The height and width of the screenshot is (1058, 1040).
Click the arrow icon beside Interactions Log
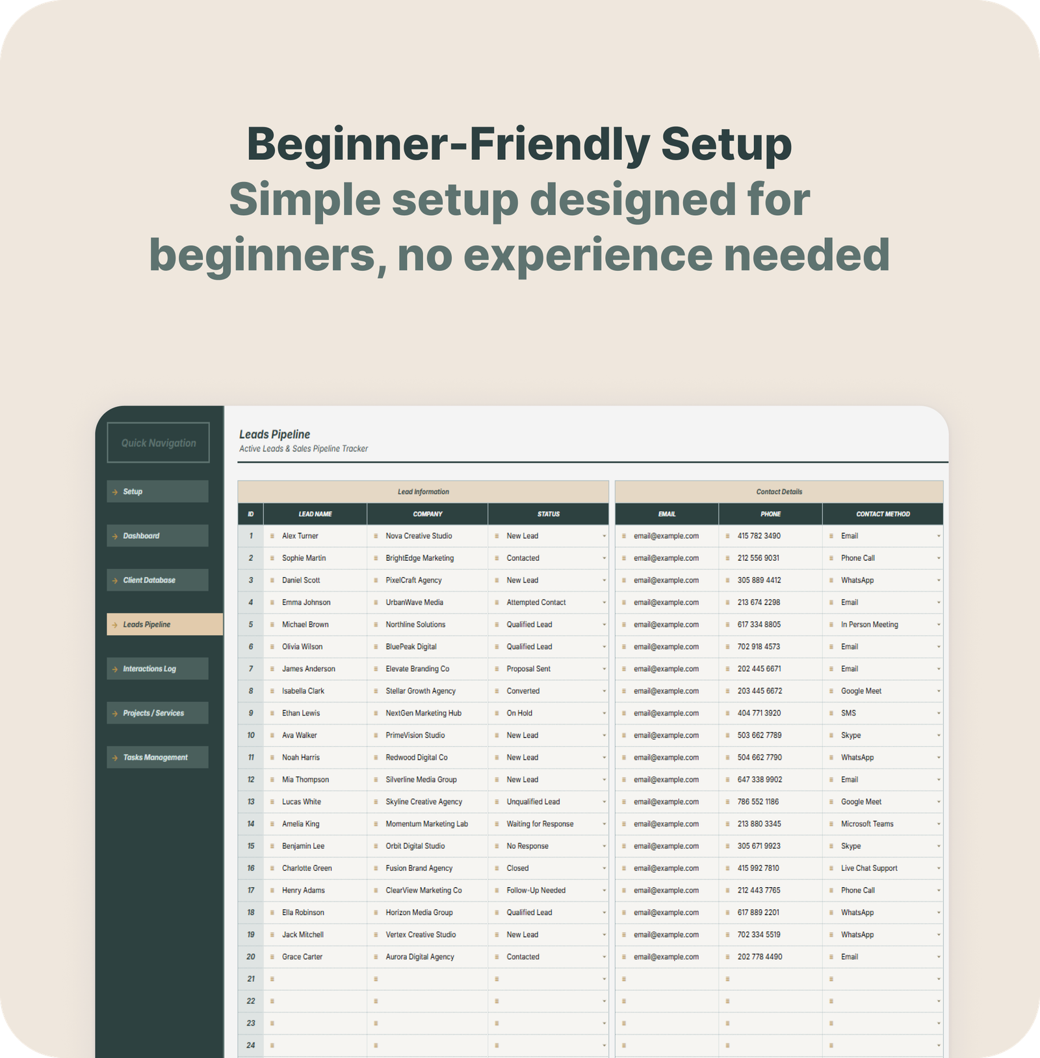pyautogui.click(x=115, y=669)
